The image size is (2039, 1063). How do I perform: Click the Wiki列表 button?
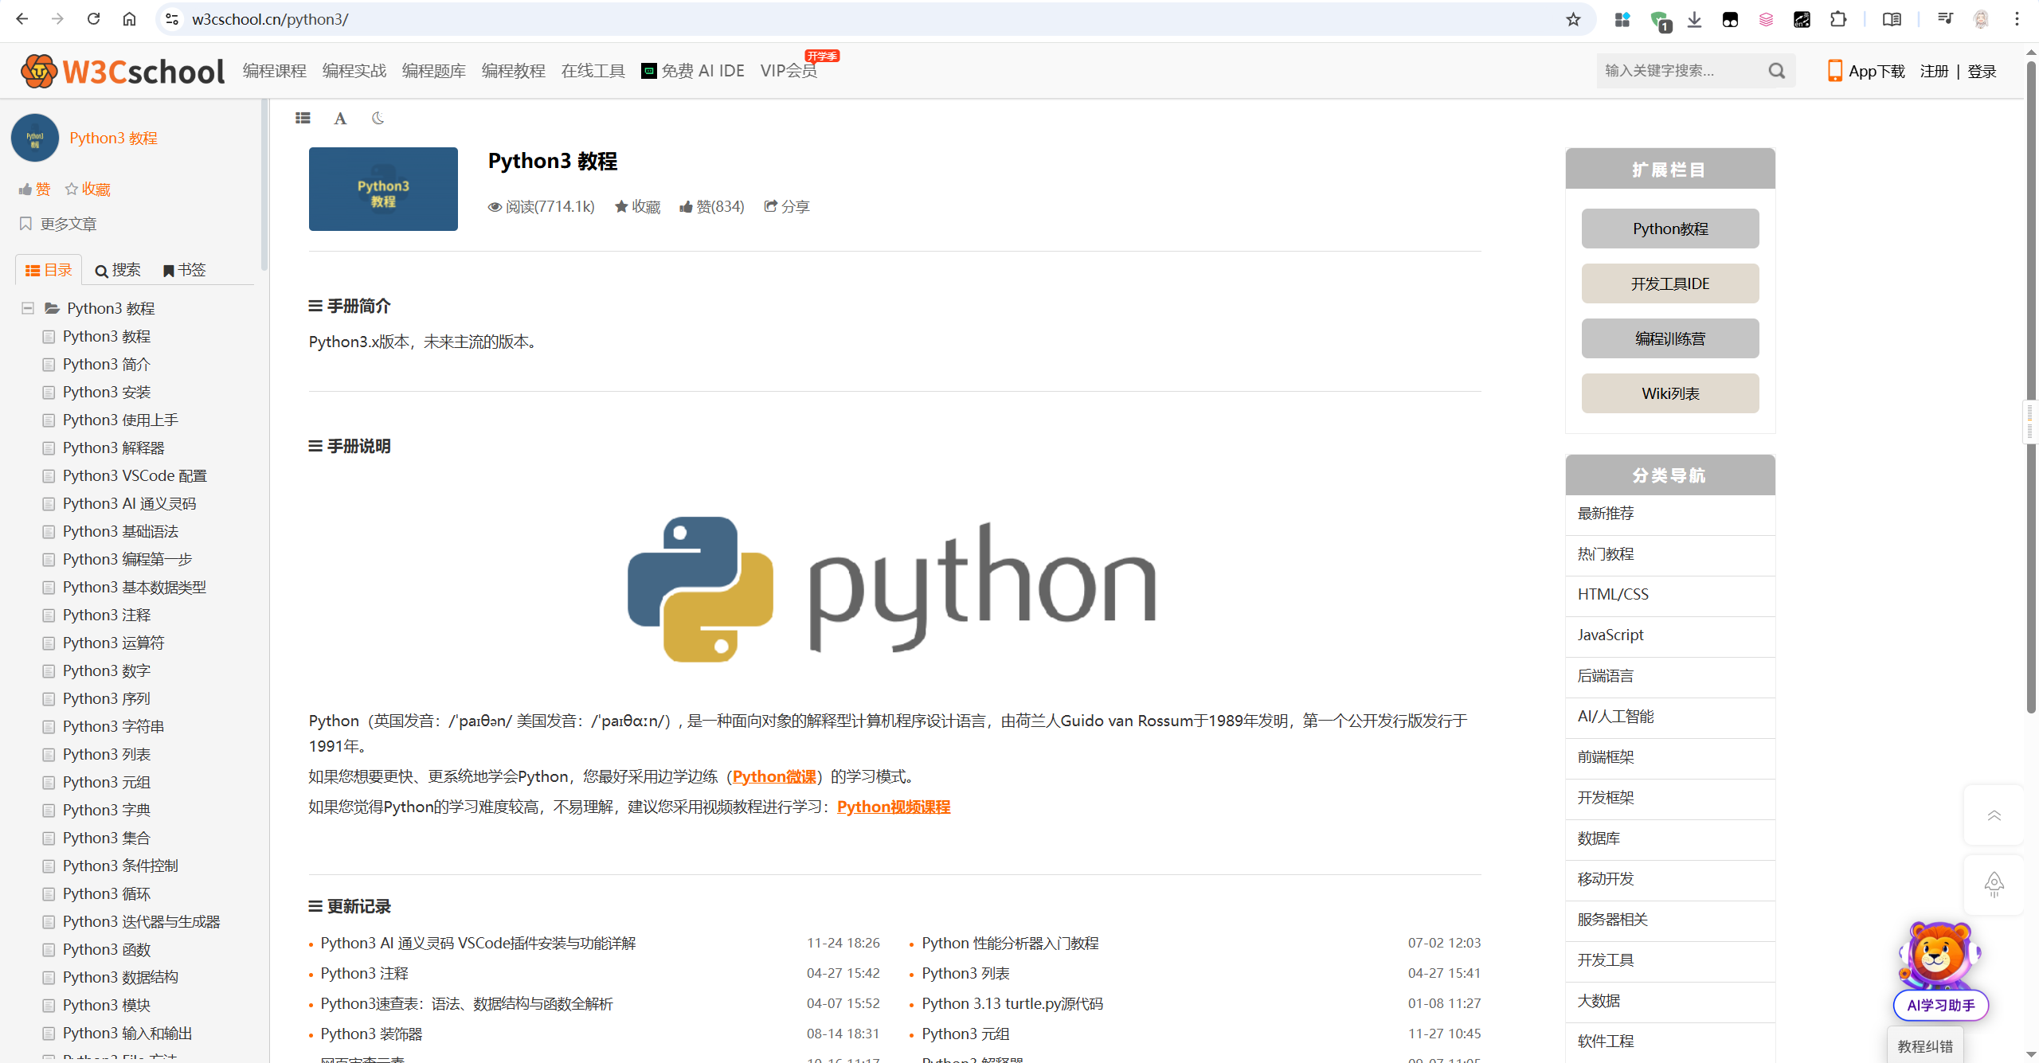(x=1669, y=393)
